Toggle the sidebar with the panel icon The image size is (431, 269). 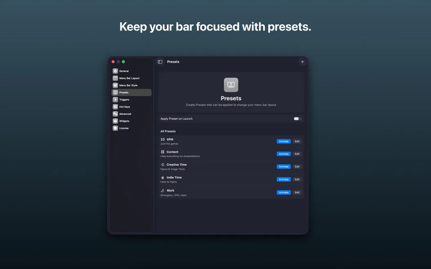click(160, 62)
